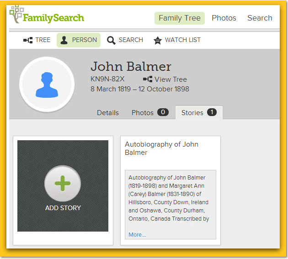Click the Stories count badge 1
This screenshot has width=288, height=259.
coord(212,112)
